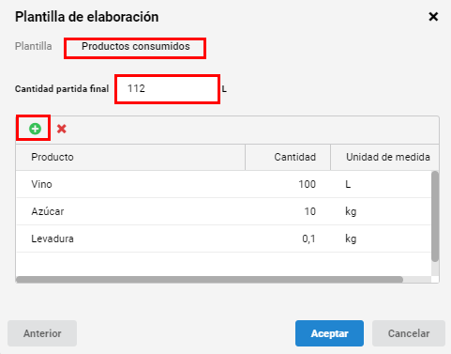Click the L unit cell for Vino

[x=381, y=184]
